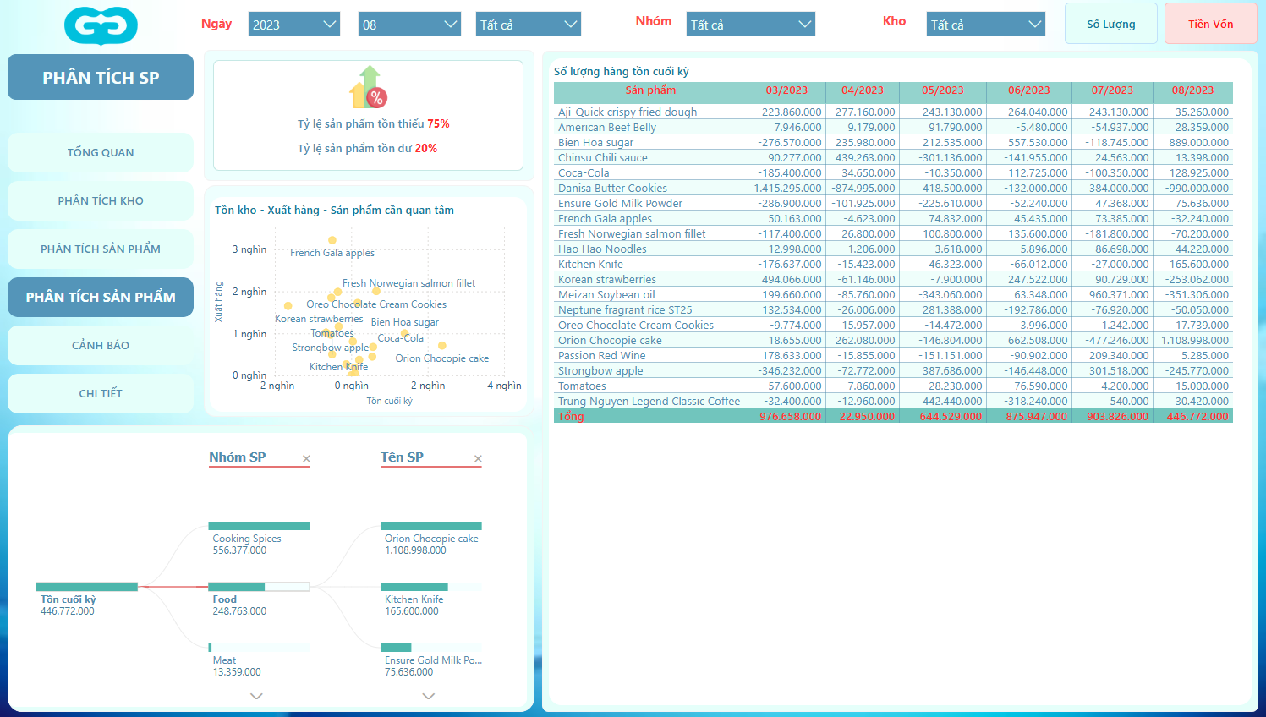Expand more items below Meat

pos(256,696)
